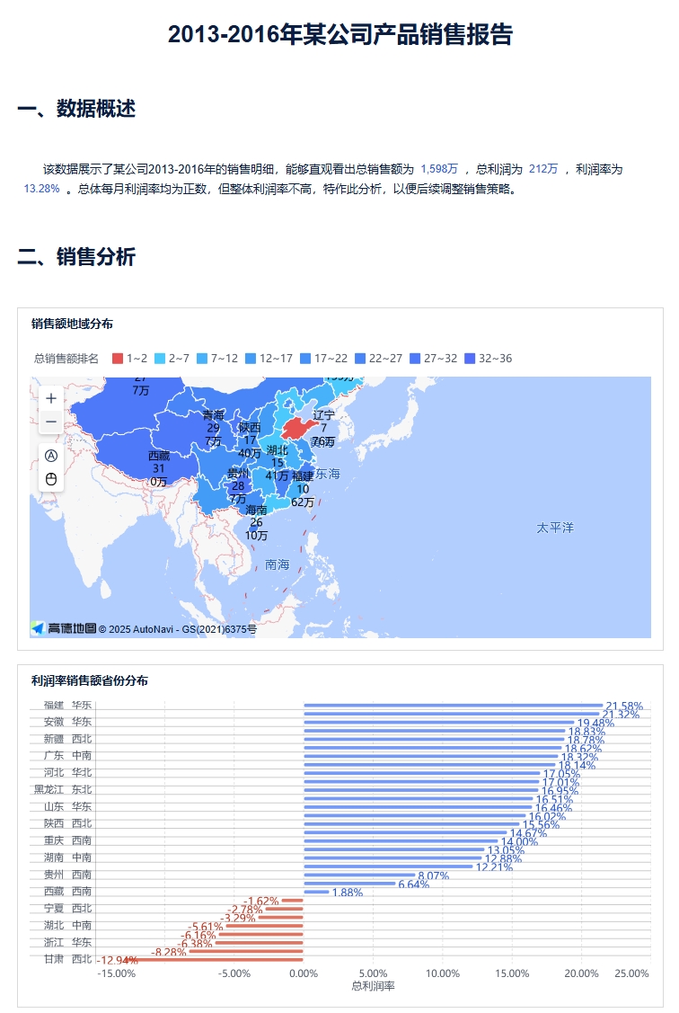679x1013 pixels.
Task: Click the 1,598万 total sales value
Action: 439,169
